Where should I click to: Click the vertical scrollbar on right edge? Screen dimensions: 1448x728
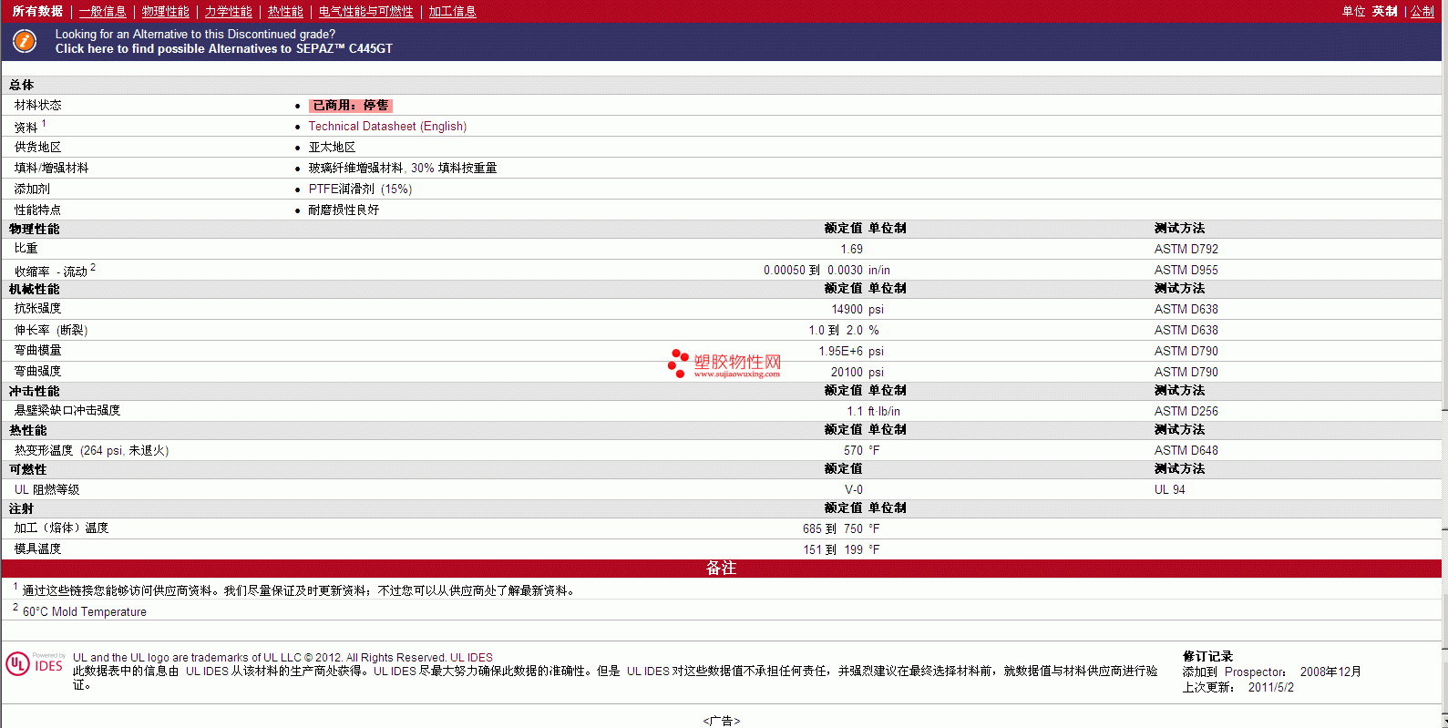pos(1444,364)
